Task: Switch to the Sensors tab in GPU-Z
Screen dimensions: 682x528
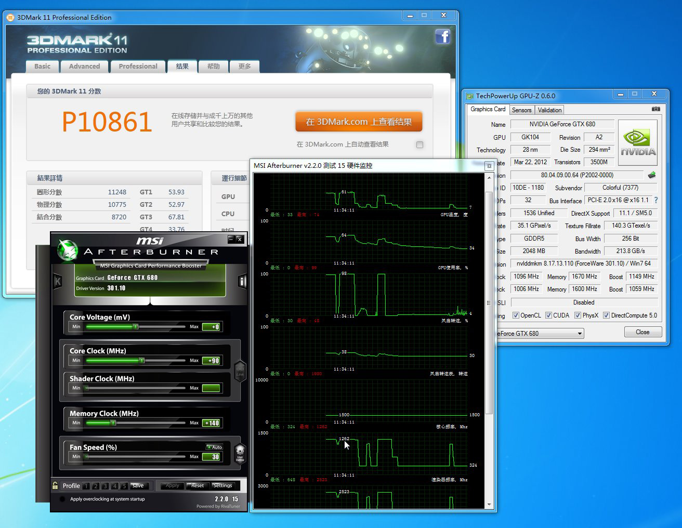Action: pos(521,110)
